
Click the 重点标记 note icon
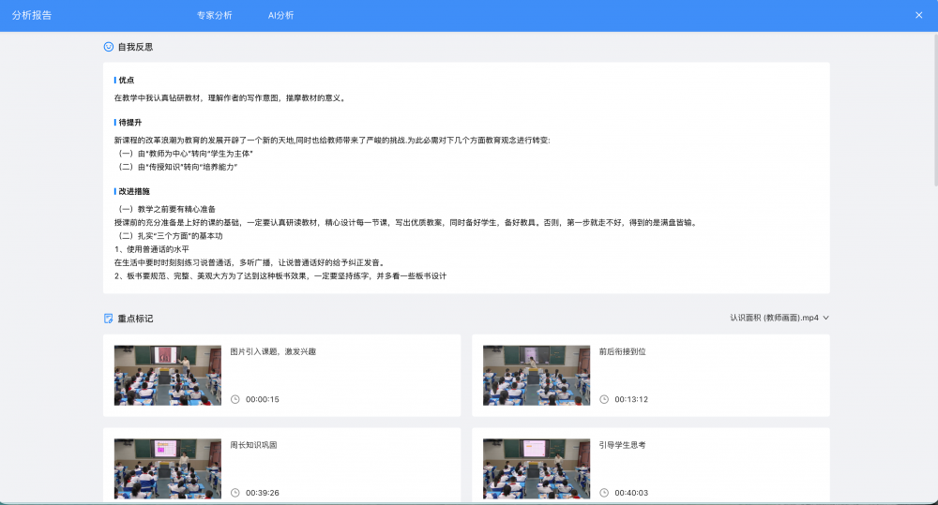[109, 319]
